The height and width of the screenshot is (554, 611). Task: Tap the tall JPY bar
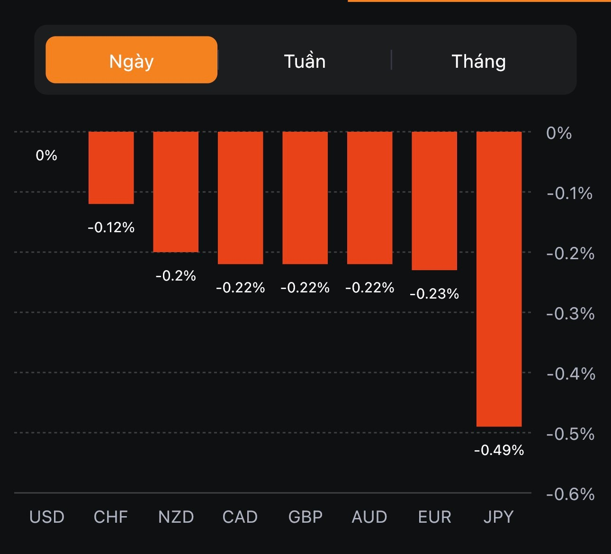[499, 279]
